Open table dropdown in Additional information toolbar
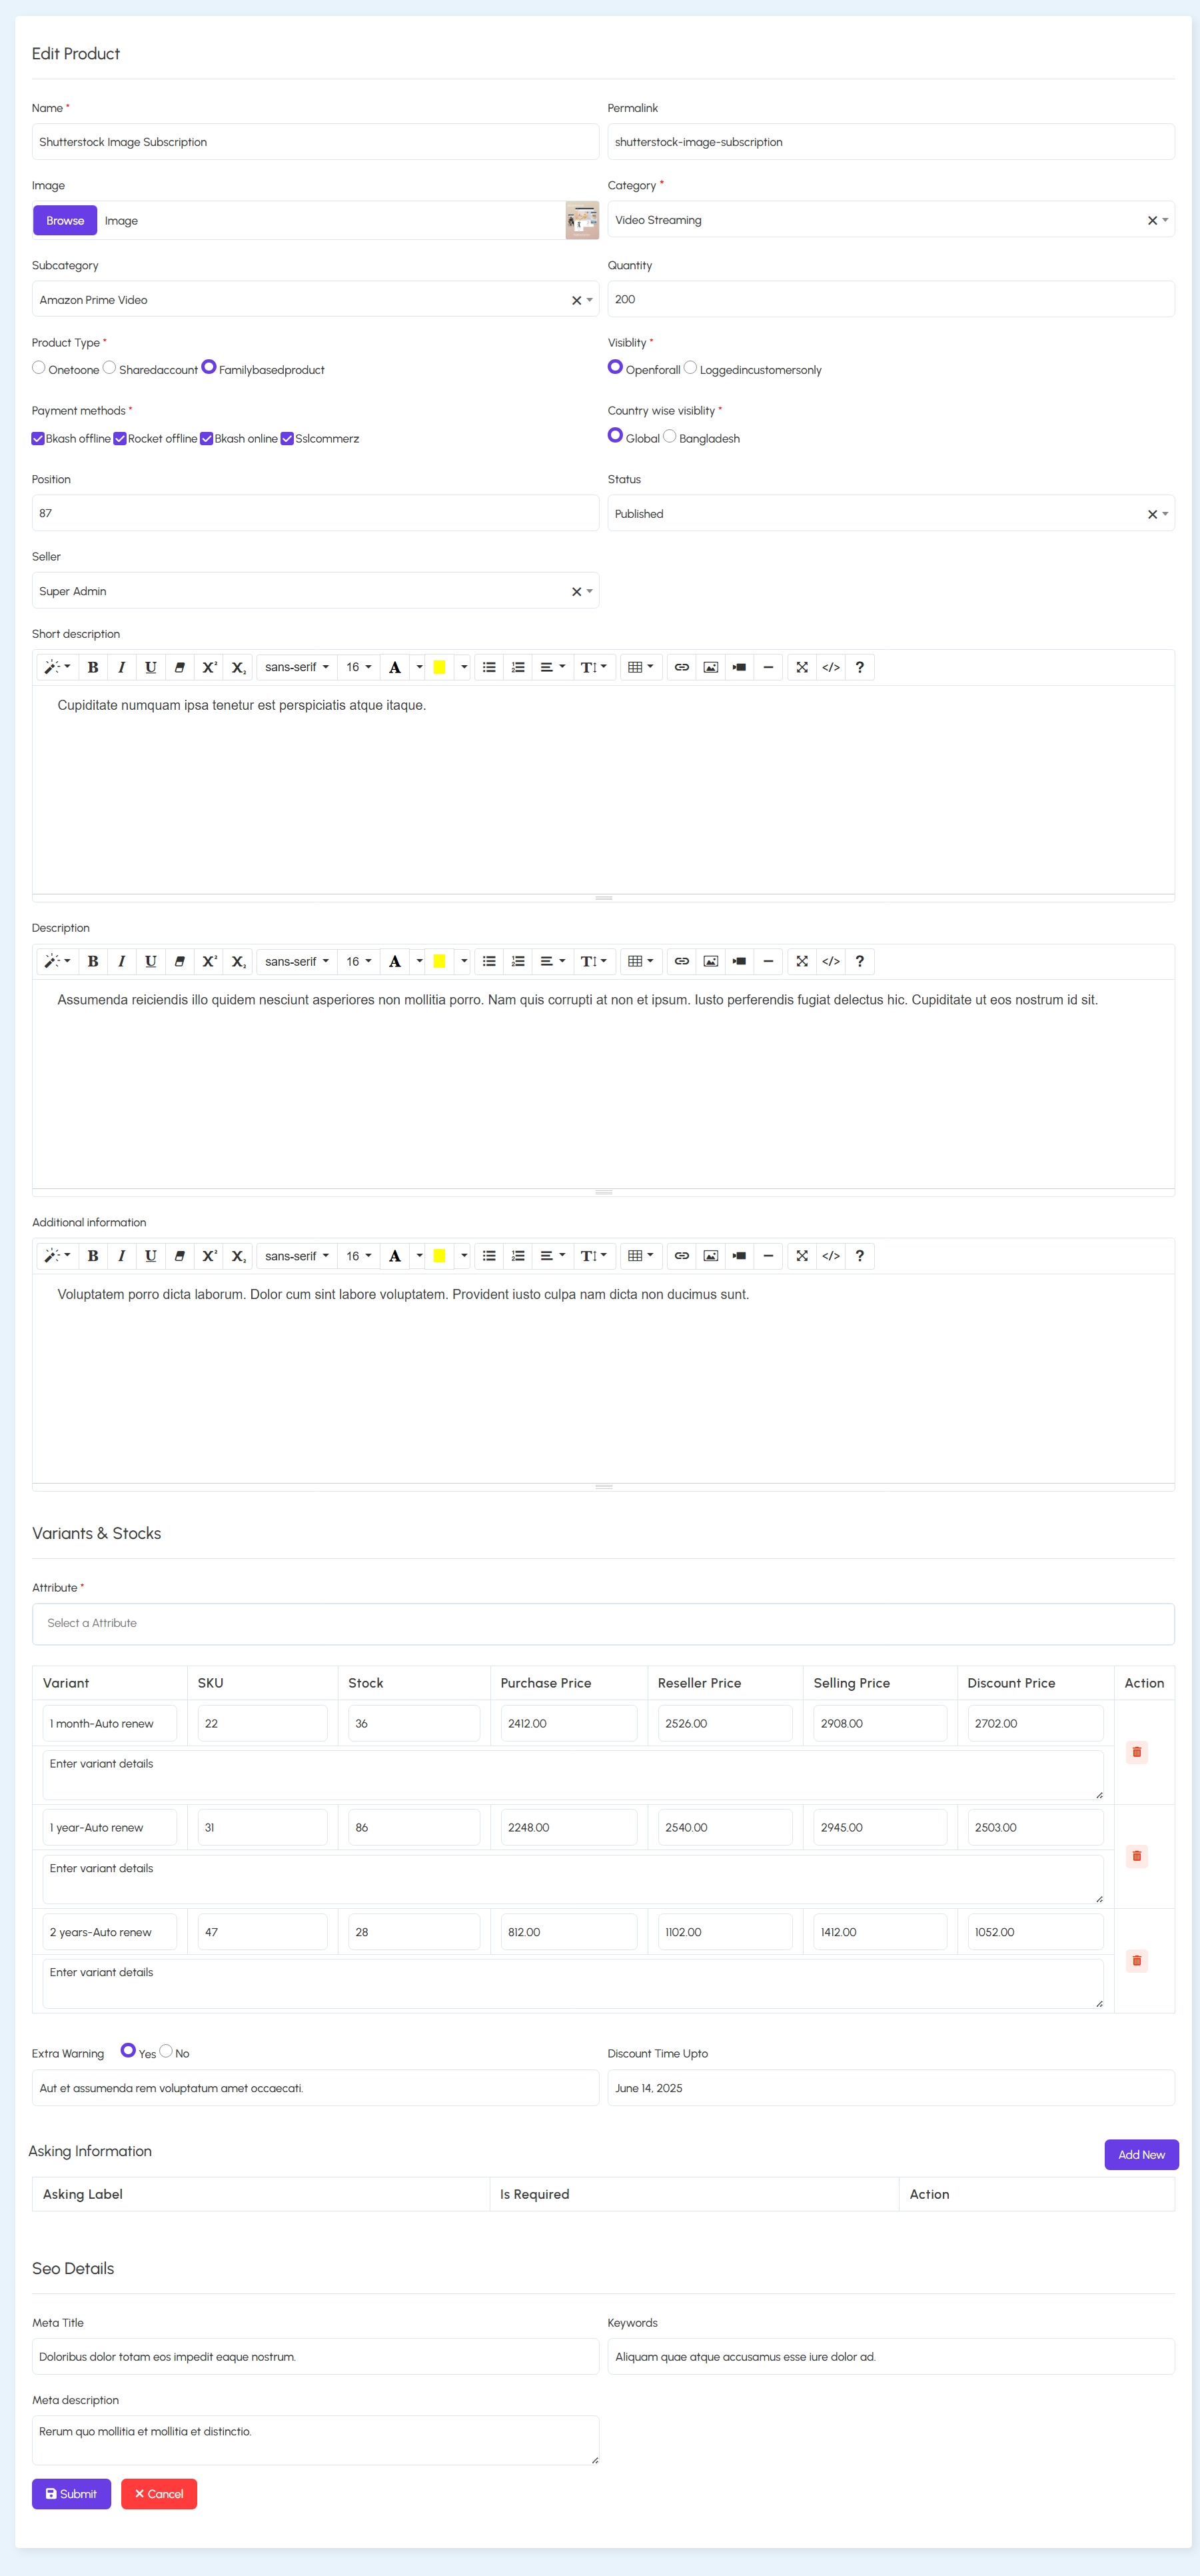The image size is (1200, 2576). pos(640,1256)
